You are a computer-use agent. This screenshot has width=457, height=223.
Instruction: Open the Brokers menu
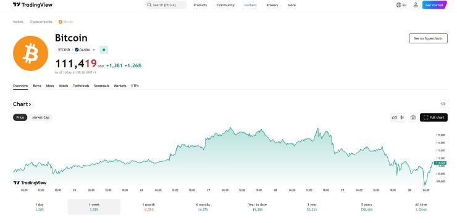click(x=272, y=5)
